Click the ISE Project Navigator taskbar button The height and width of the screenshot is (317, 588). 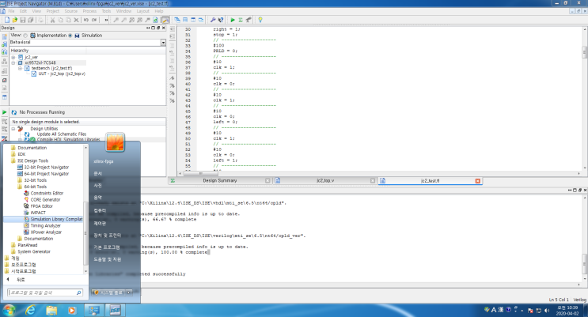click(x=115, y=310)
